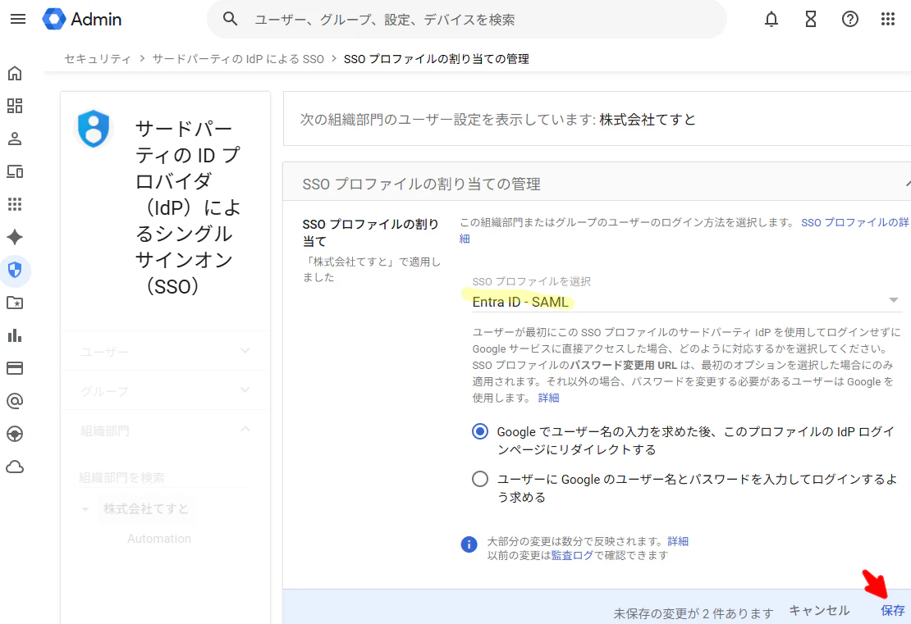Open the SSO プロファイルの詳細 link
Viewport: 911px width, 624px height.
pos(854,222)
